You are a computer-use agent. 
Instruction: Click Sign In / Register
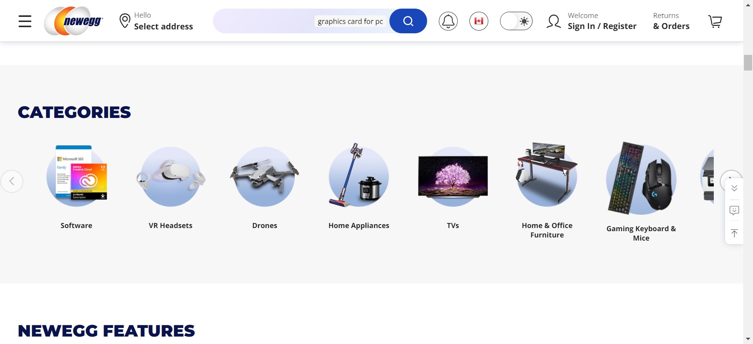602,26
